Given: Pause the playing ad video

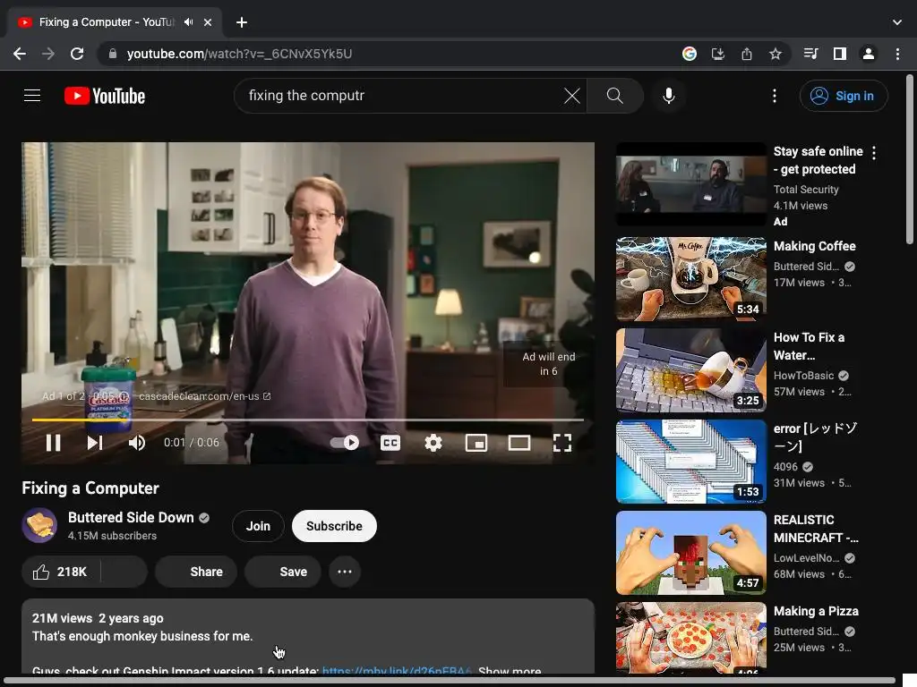Looking at the screenshot, I should [53, 443].
